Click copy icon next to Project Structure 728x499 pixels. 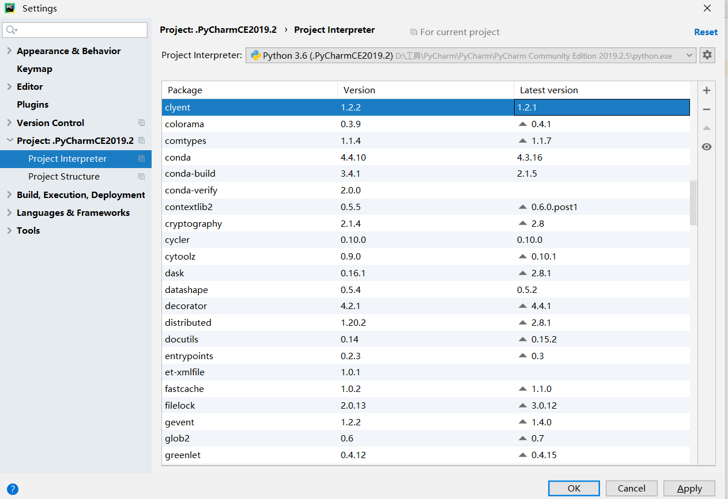point(142,177)
